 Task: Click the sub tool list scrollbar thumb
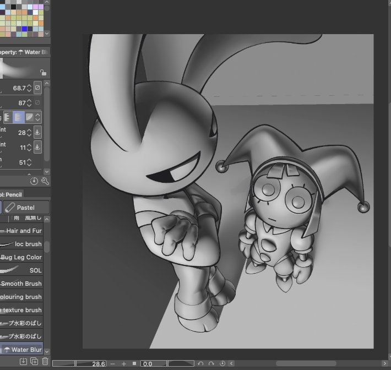pyautogui.click(x=47, y=246)
